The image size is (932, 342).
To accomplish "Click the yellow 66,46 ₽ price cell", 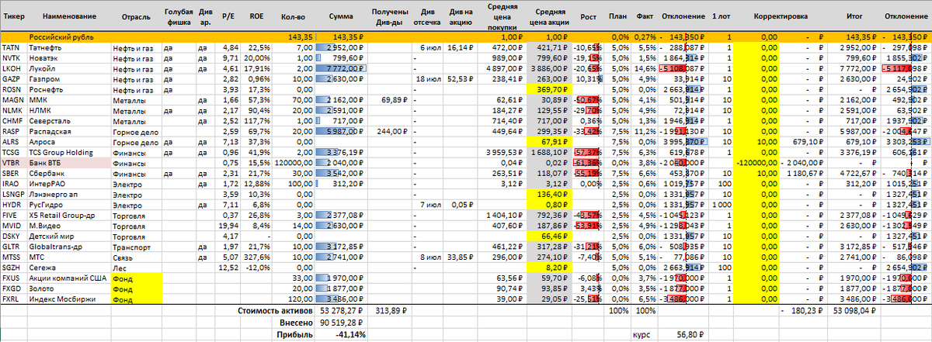I will 551,237.
